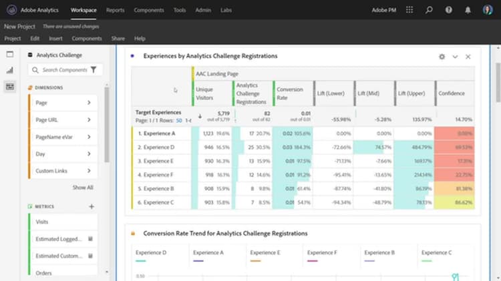Screen dimensions: 501x281
Task: Click the search magnifier in top bar
Action: coord(429,10)
